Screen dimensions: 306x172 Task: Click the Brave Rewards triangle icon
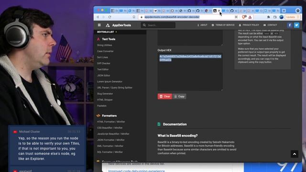click(250, 17)
